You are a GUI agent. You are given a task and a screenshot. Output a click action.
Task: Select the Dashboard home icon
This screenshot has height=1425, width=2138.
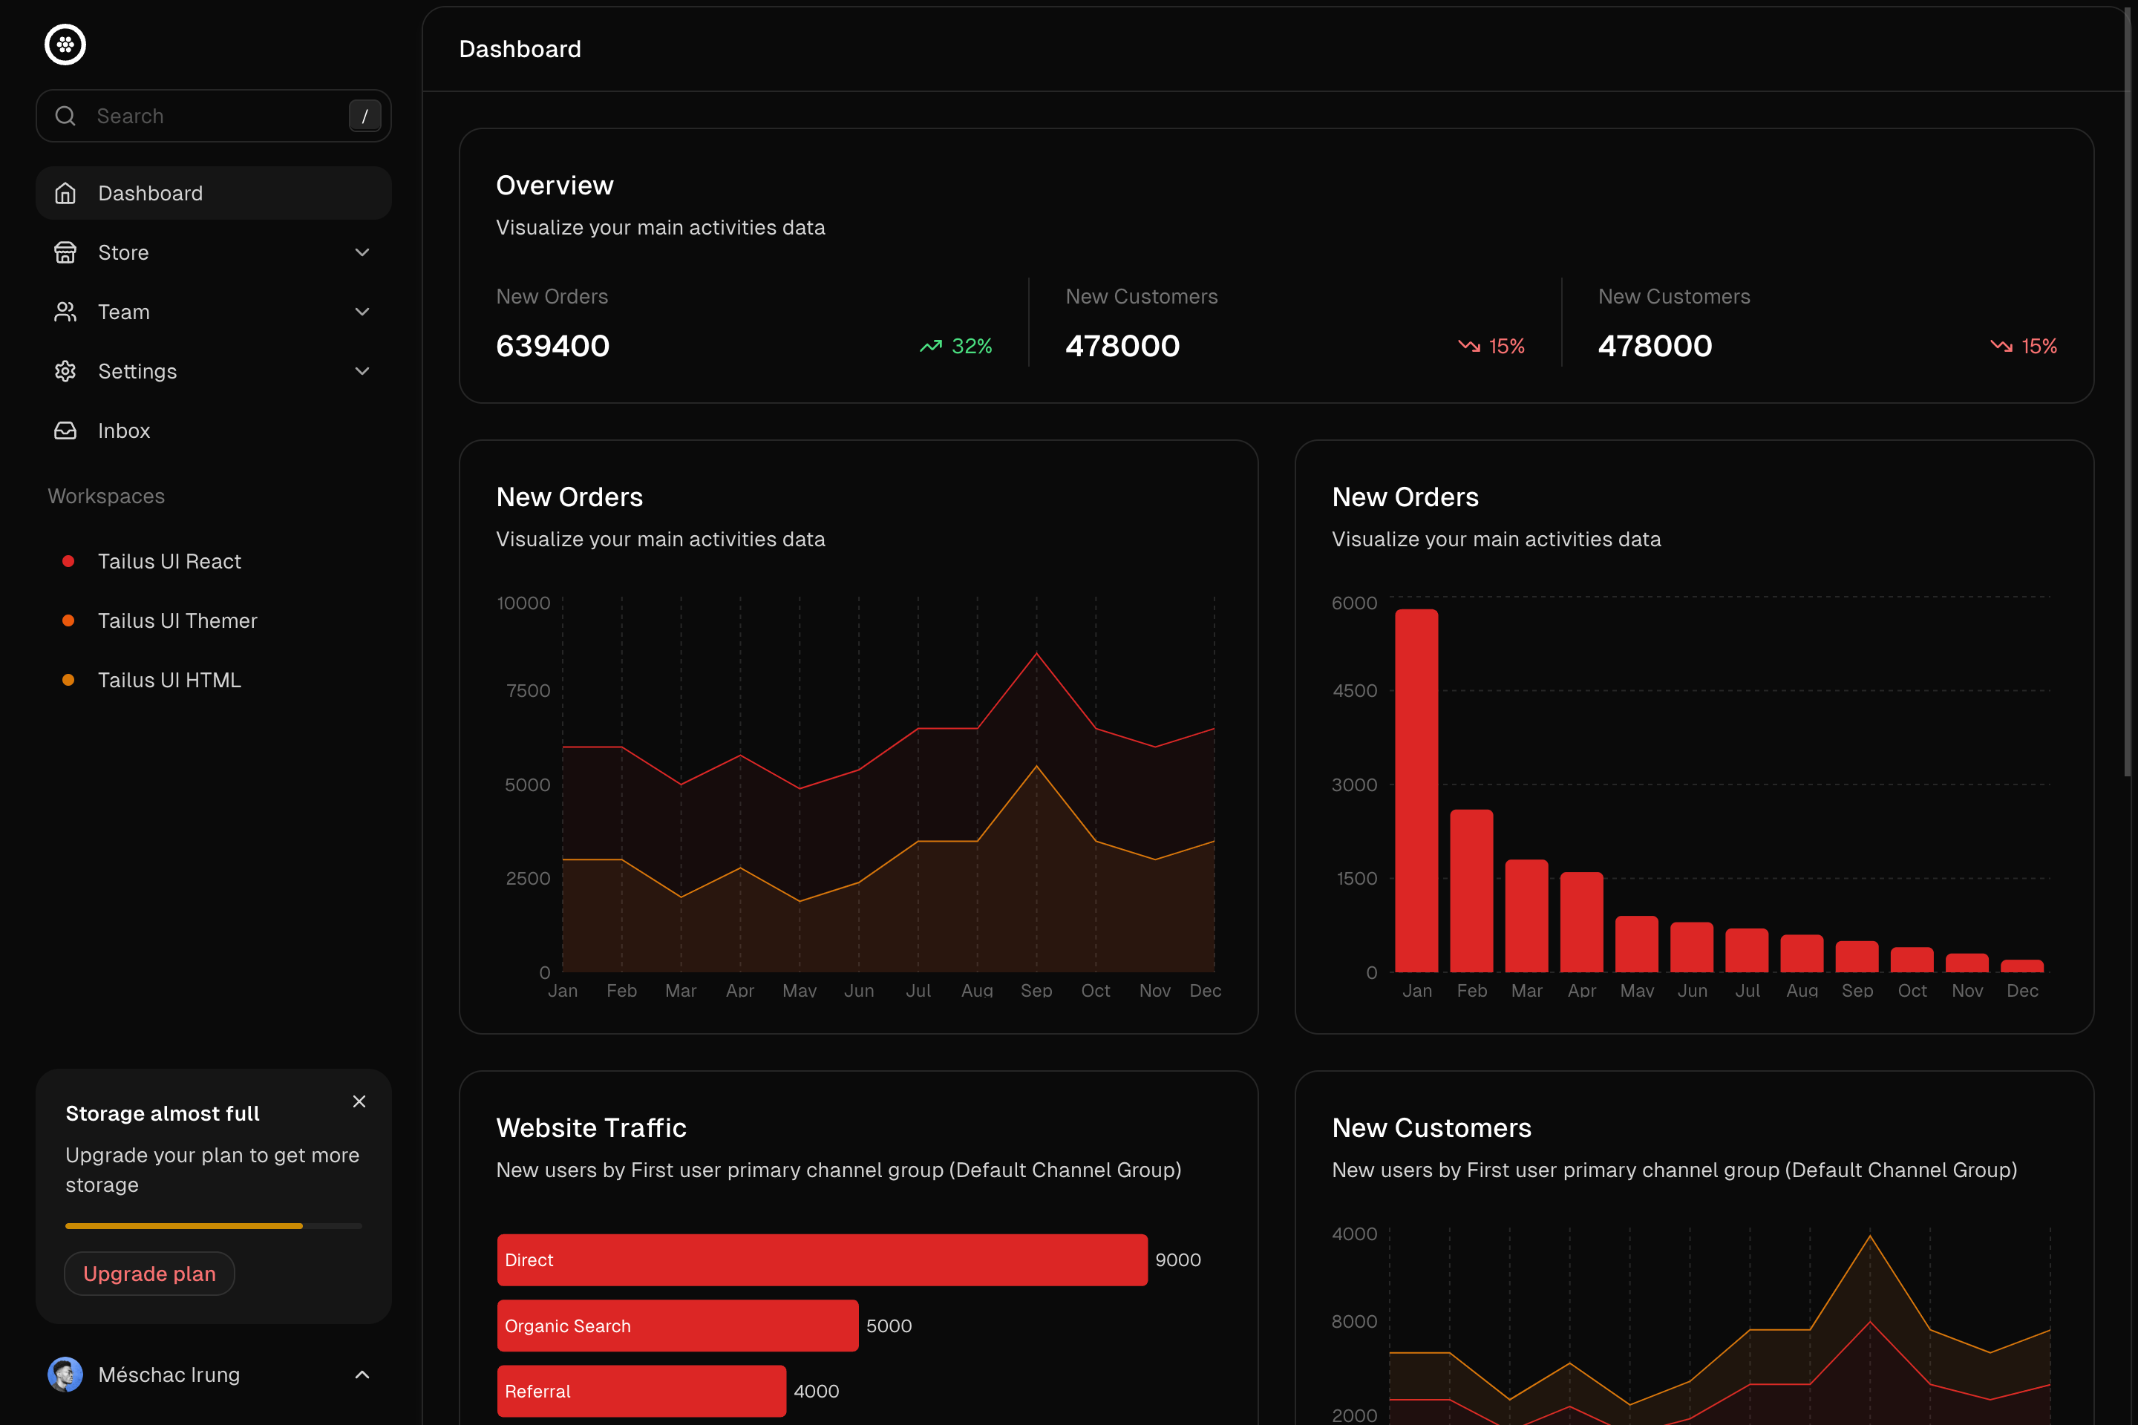[x=65, y=193]
